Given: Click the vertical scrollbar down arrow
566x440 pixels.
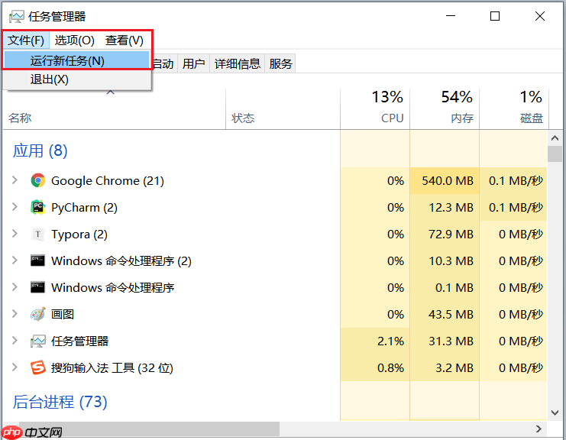Looking at the screenshot, I should tap(555, 412).
